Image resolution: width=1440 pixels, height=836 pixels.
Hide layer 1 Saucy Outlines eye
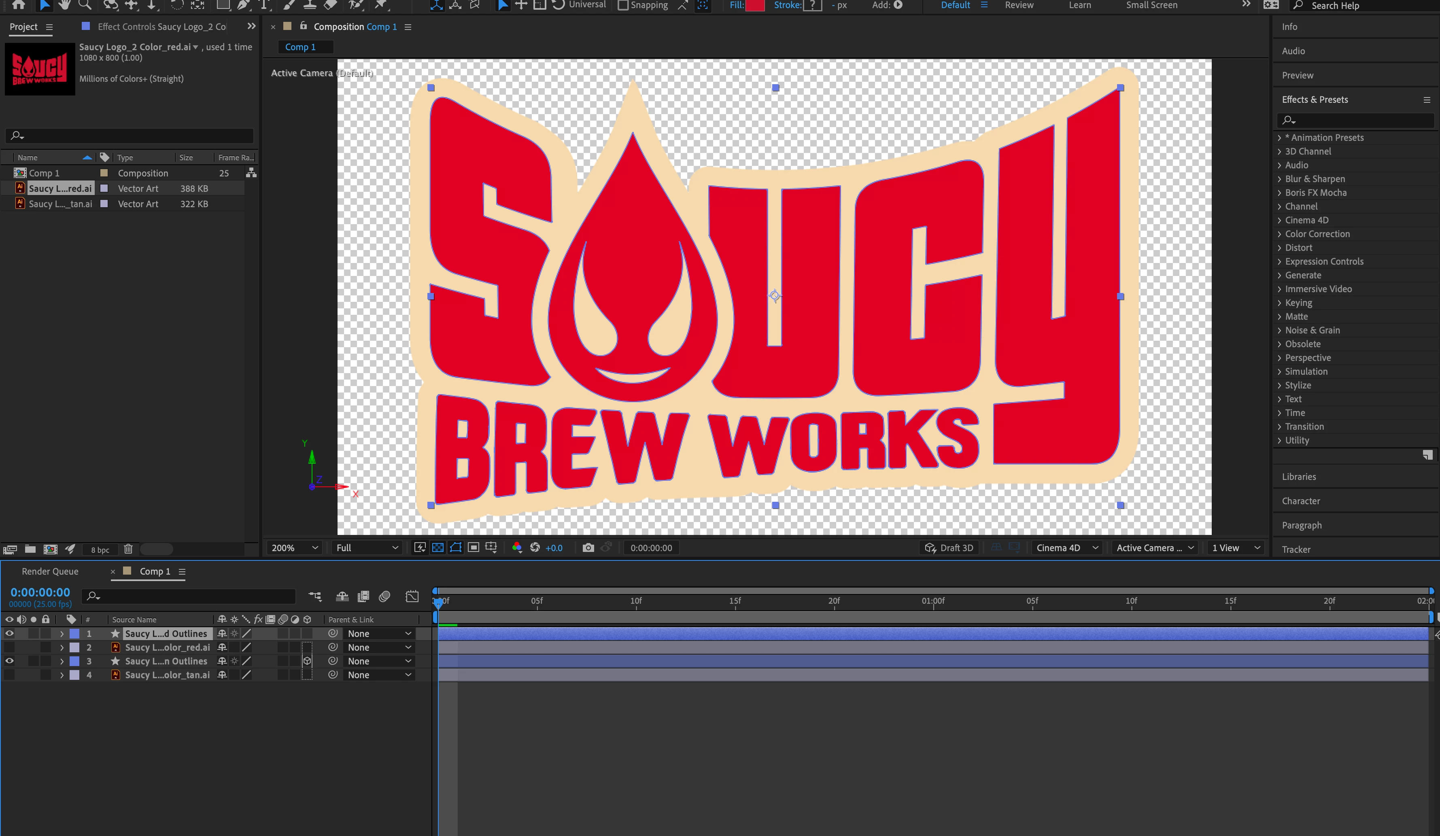tap(9, 633)
